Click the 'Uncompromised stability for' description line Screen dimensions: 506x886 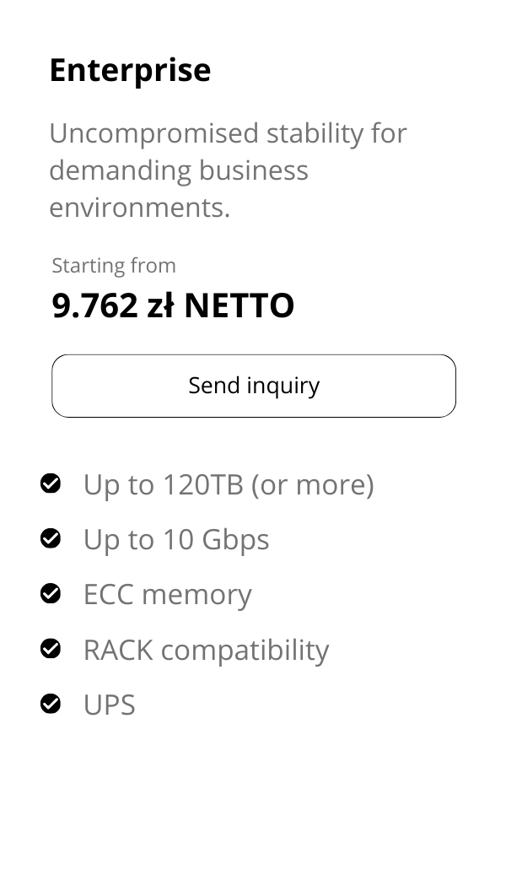228,133
